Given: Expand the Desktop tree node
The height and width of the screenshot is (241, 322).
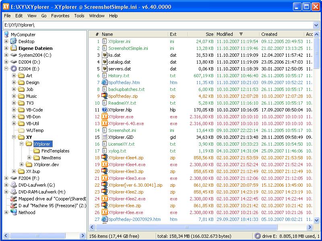Looking at the screenshot, I should pos(6,41).
